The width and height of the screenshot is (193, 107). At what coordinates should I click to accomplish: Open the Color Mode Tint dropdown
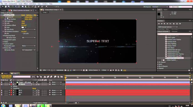click(29, 29)
